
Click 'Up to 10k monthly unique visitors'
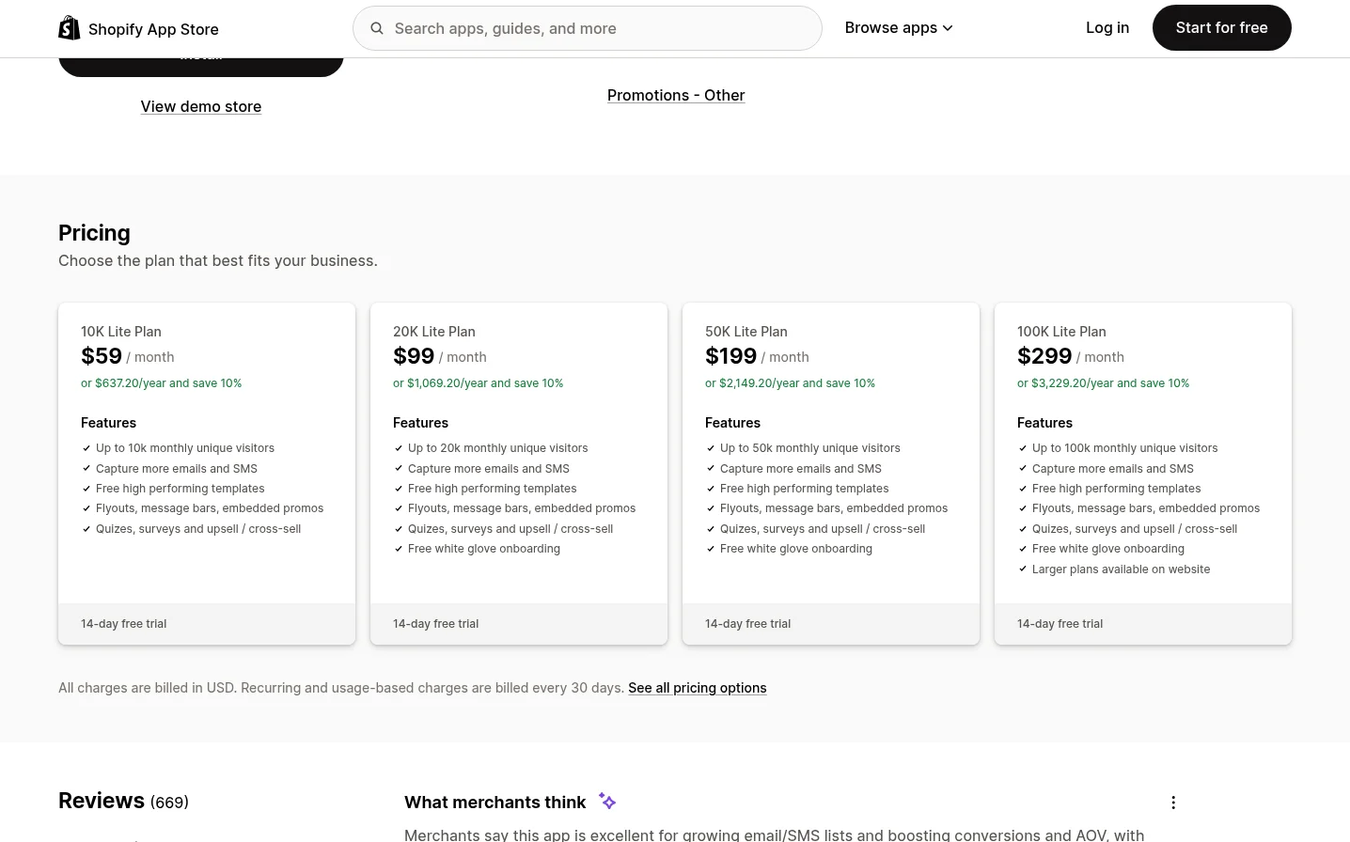point(185,448)
